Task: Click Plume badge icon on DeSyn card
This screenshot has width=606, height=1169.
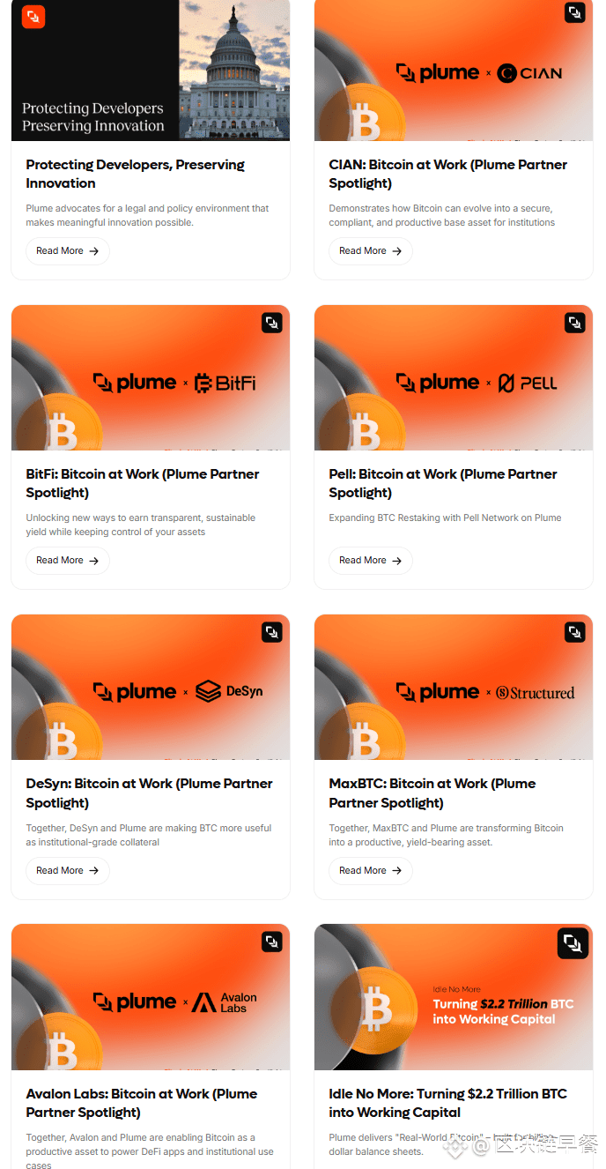Action: (272, 632)
